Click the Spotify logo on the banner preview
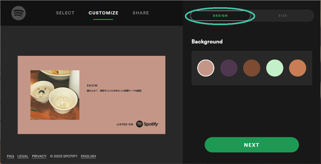Viewport: 321px width, 164px height. (147, 124)
